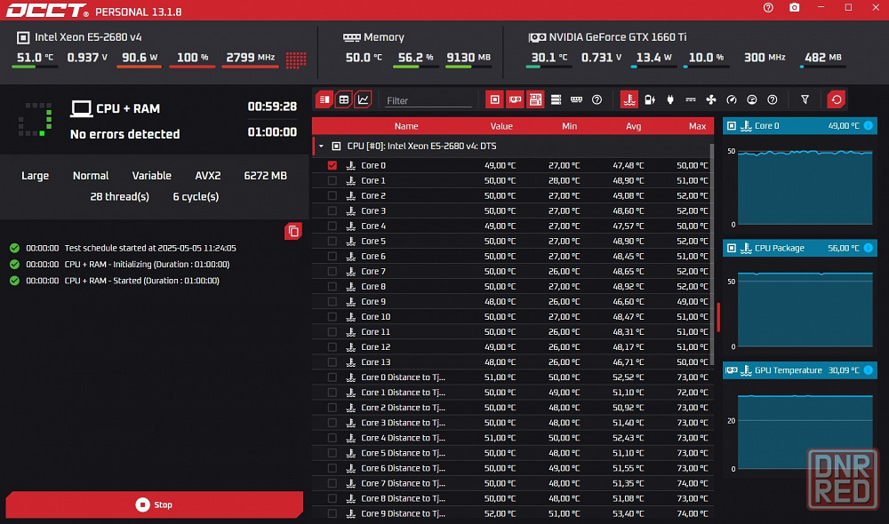Screen dimensions: 889x524
Task: Collapse the CPU [#0] Intel Xeon DTS group
Action: [x=321, y=147]
